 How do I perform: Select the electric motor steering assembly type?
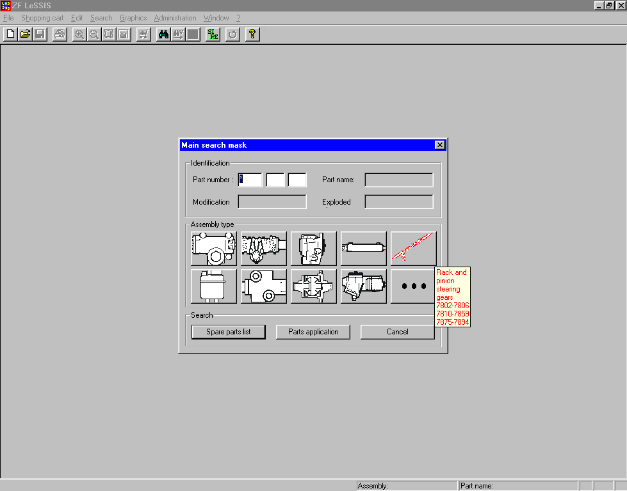click(x=364, y=286)
